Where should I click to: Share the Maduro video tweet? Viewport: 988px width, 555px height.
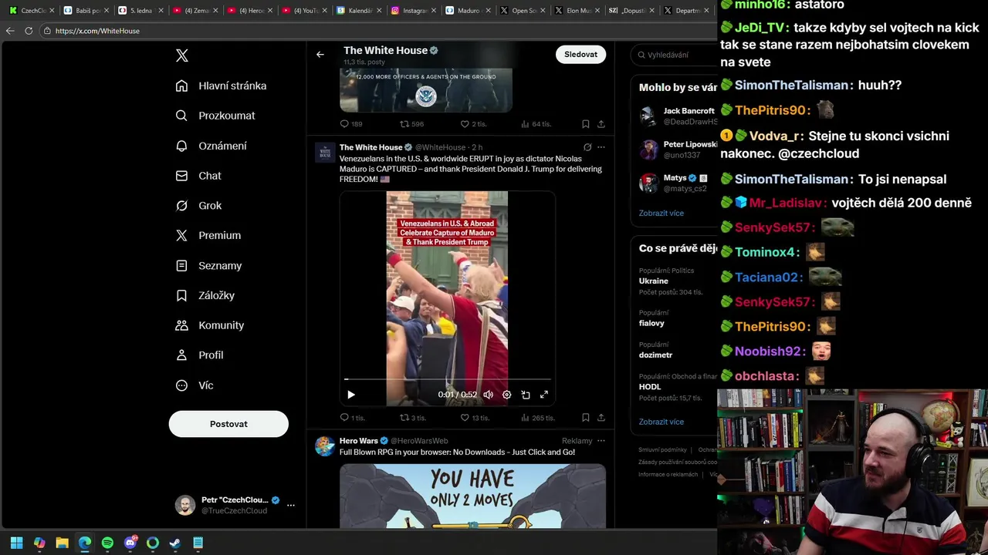[601, 418]
